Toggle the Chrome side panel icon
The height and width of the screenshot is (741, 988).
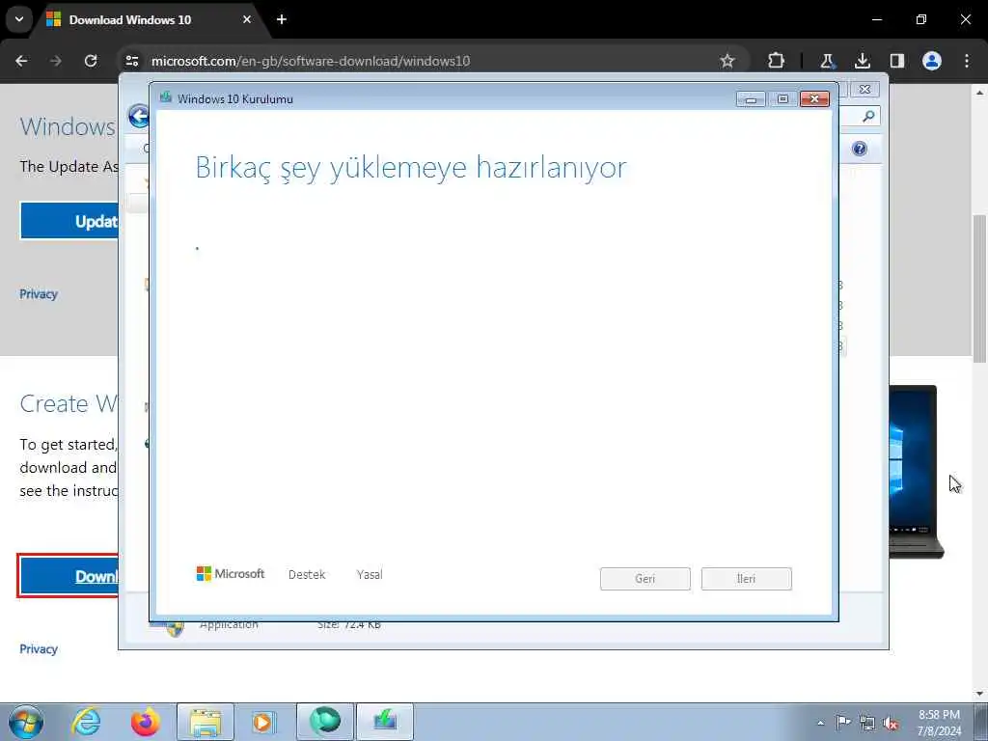click(896, 61)
